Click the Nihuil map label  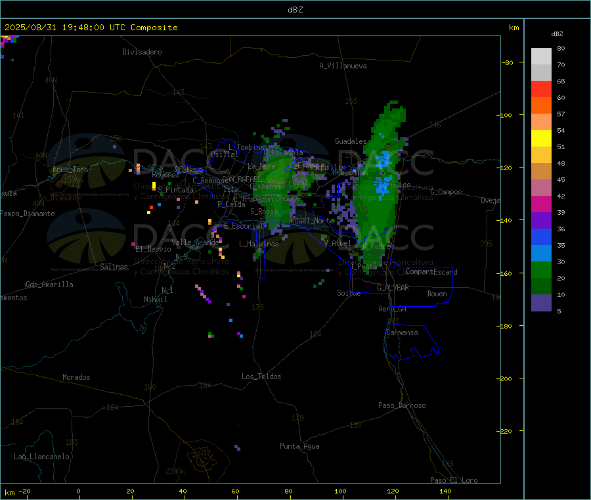156,300
